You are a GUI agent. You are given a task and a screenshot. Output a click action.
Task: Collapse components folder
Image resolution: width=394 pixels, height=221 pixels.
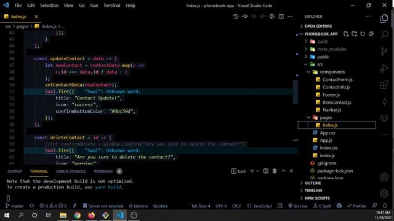pyautogui.click(x=332, y=72)
